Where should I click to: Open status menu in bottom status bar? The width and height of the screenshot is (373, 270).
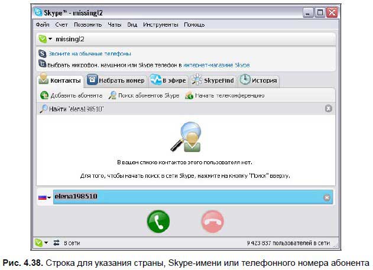(x=42, y=242)
